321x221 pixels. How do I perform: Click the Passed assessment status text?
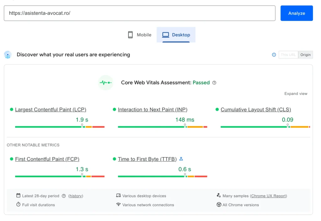coord(201,83)
